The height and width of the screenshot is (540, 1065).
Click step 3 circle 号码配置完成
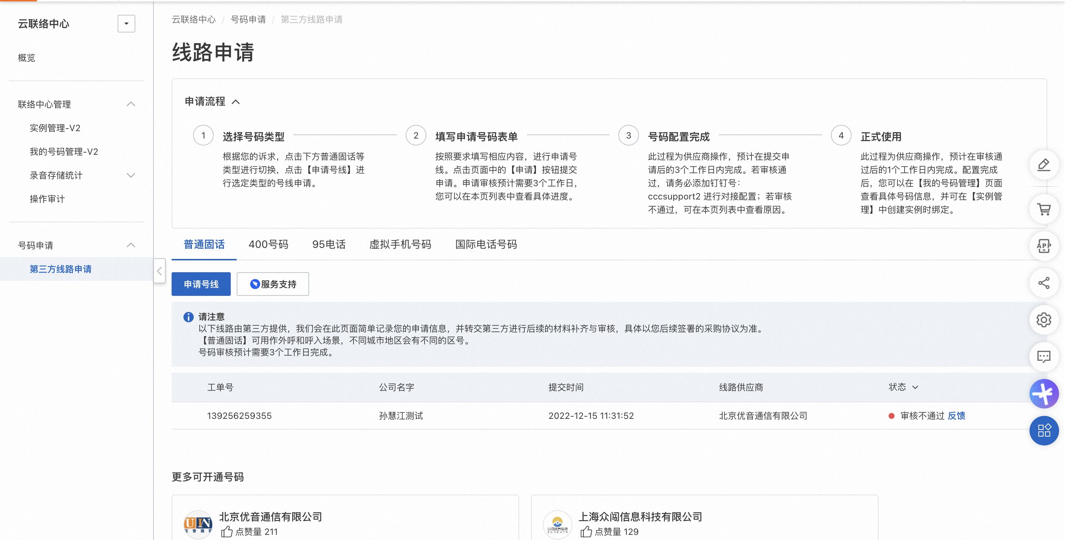(628, 136)
